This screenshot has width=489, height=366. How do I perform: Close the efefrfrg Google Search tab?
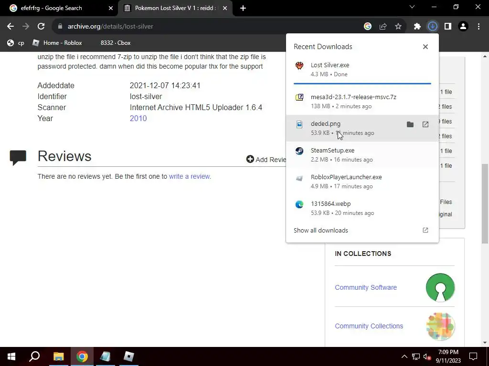pyautogui.click(x=111, y=9)
